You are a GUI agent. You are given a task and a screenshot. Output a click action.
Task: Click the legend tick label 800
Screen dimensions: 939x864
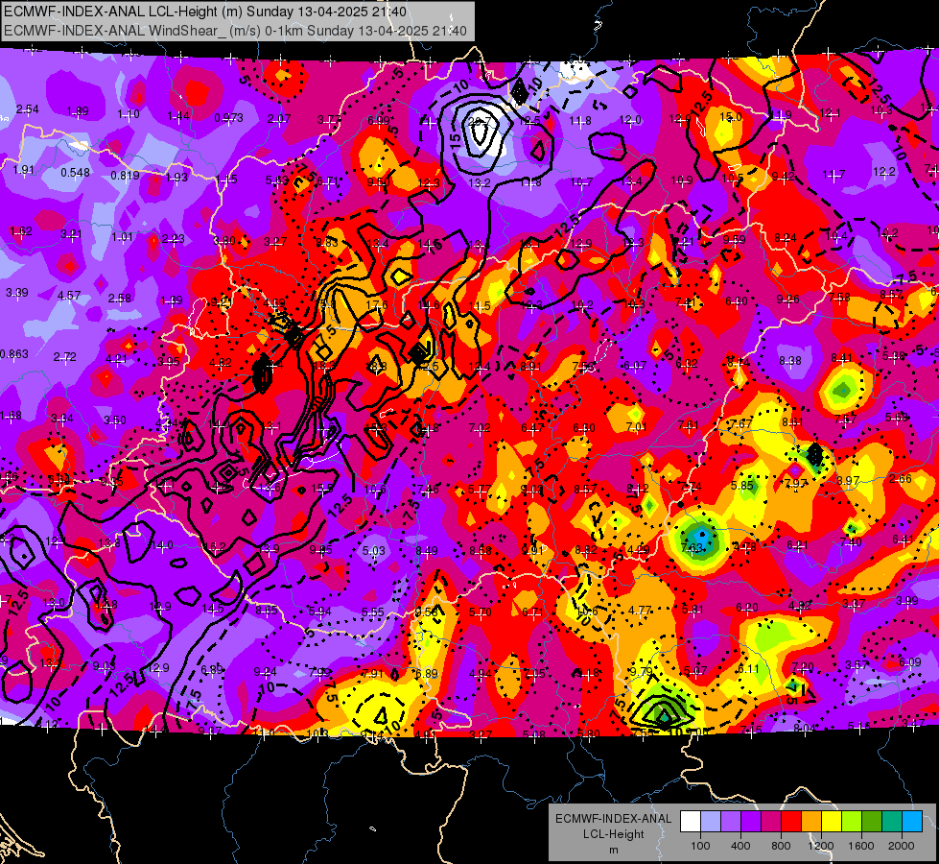[x=781, y=846]
